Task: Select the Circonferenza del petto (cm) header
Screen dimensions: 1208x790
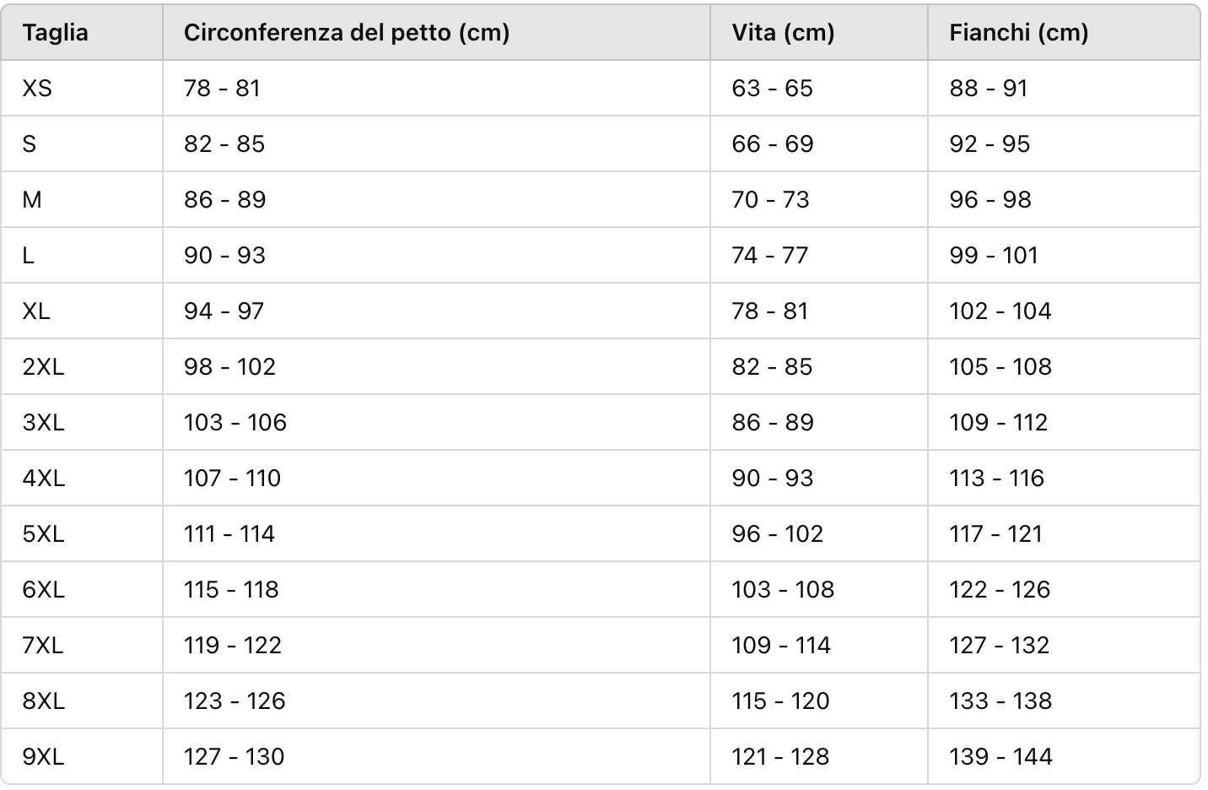Action: 347,32
